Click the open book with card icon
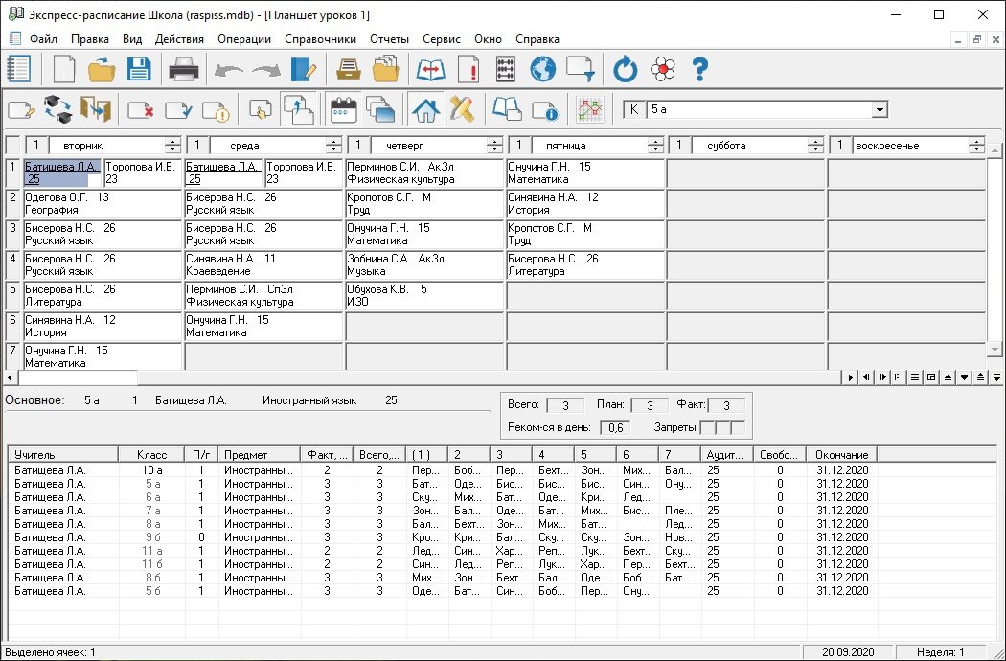 click(507, 110)
